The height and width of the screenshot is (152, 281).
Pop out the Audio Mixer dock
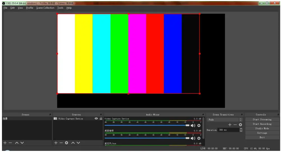203,115
